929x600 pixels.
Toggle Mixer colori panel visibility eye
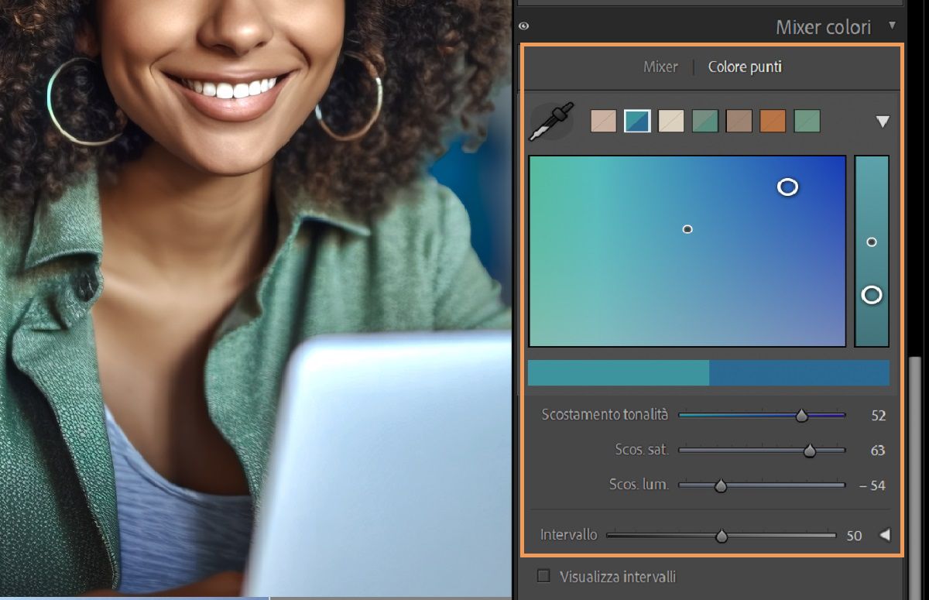[x=524, y=26]
